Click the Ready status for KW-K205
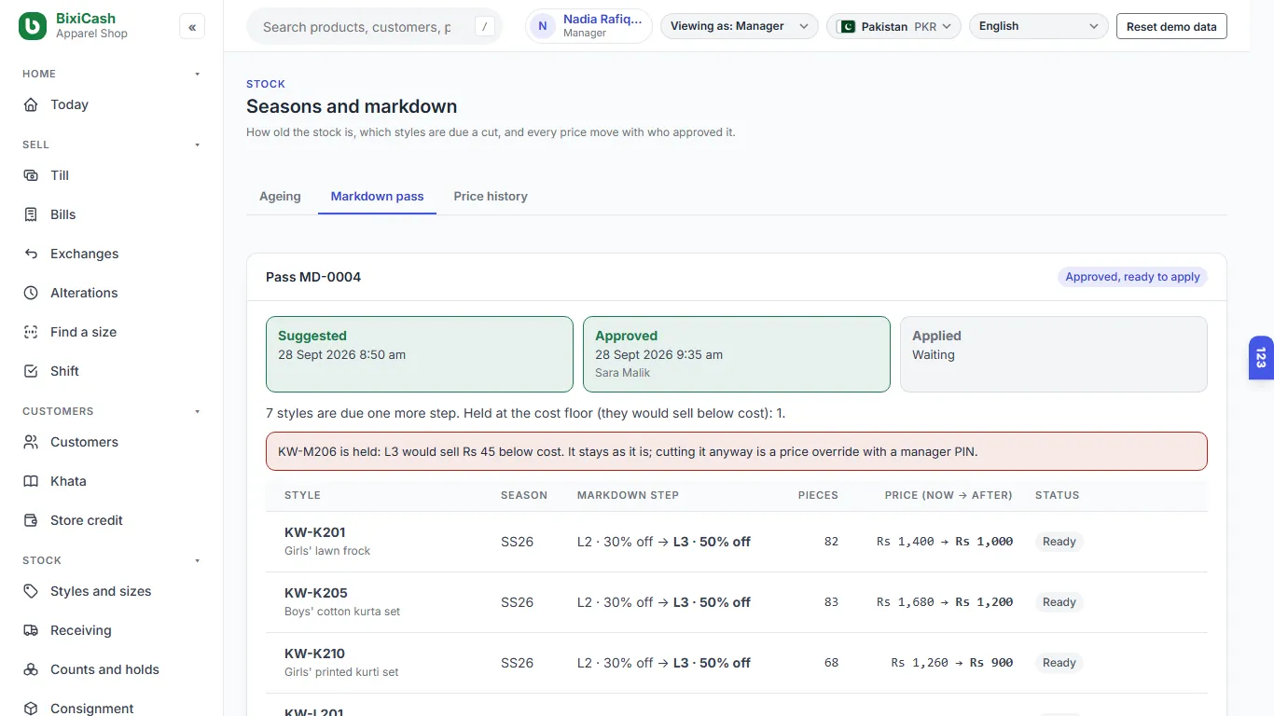Viewport: 1274px width, 716px height. [1059, 602]
